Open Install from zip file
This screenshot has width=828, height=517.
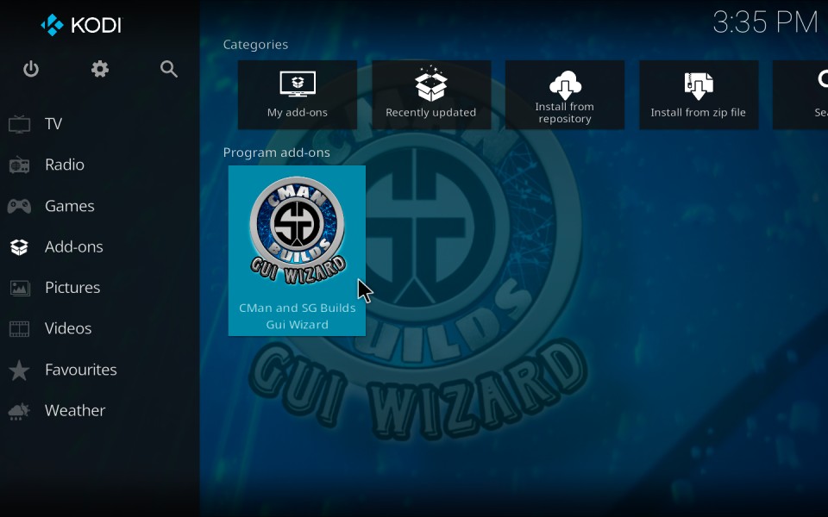(x=699, y=95)
